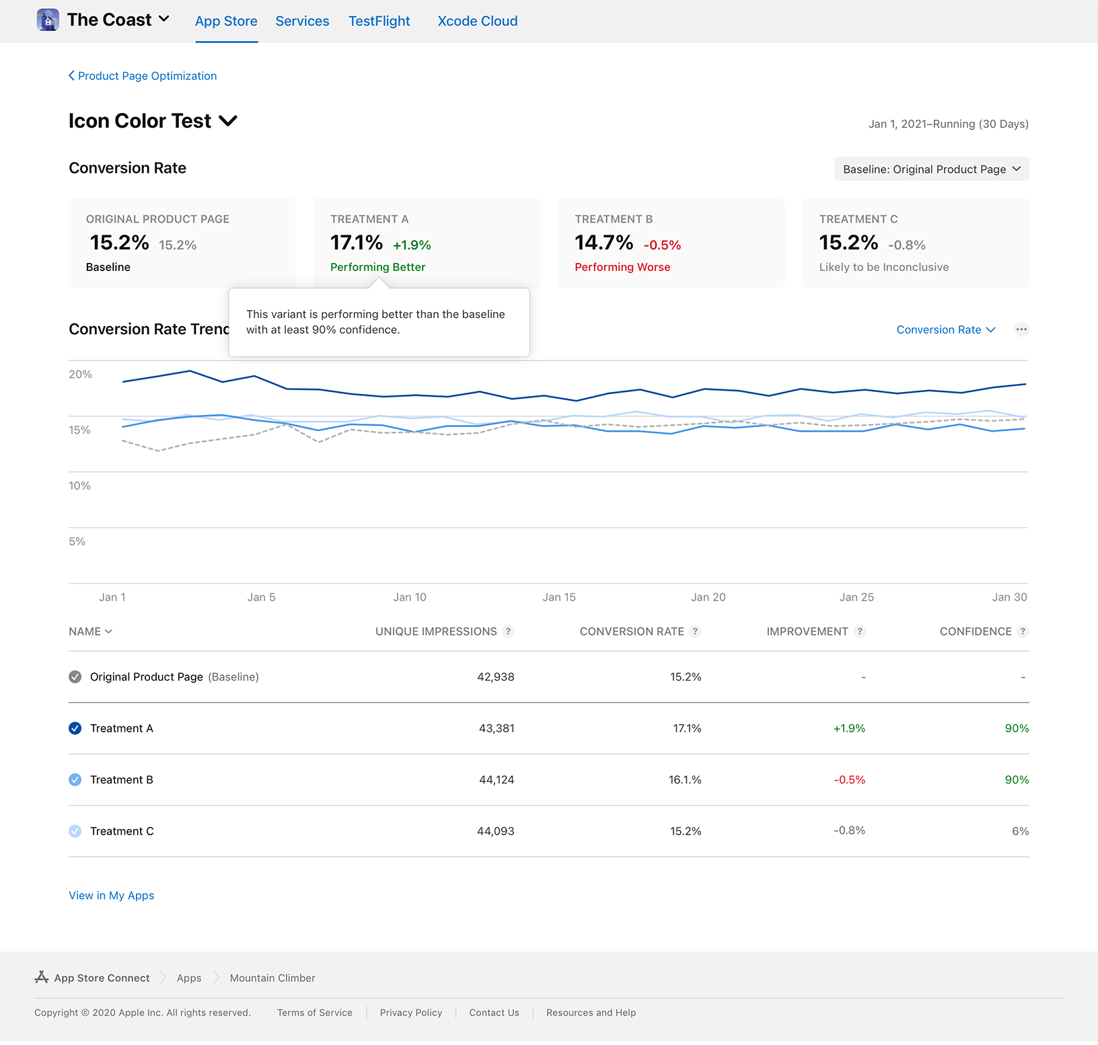Expand The Coast app switcher dropdown

tap(165, 20)
